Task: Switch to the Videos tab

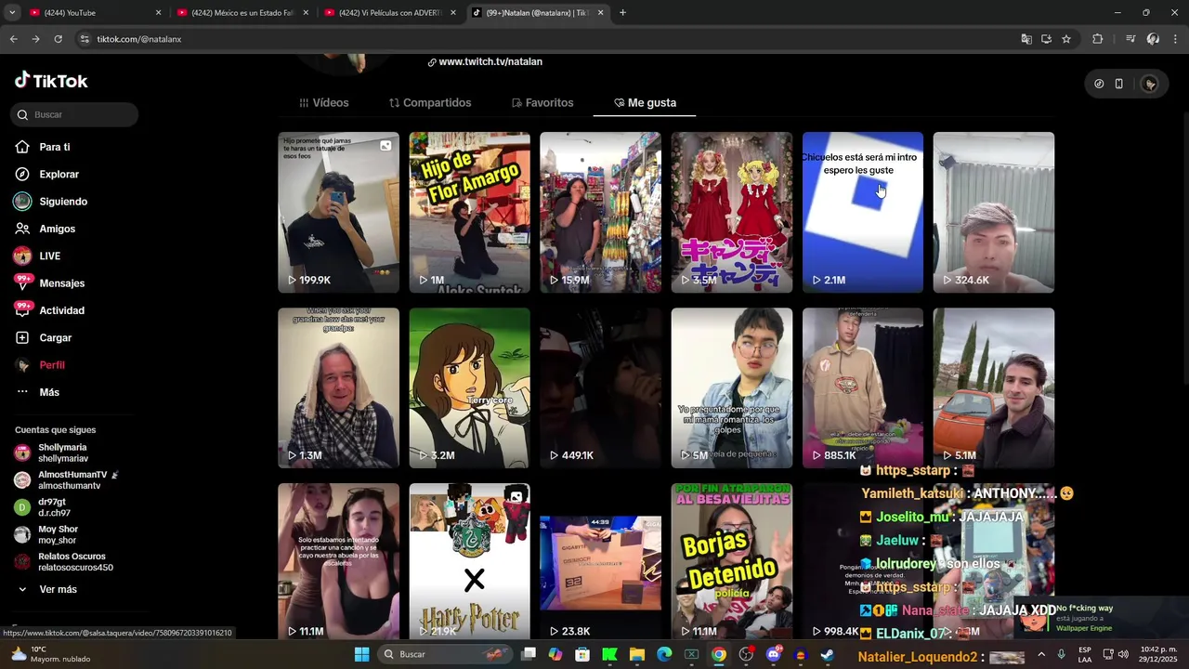Action: click(324, 102)
